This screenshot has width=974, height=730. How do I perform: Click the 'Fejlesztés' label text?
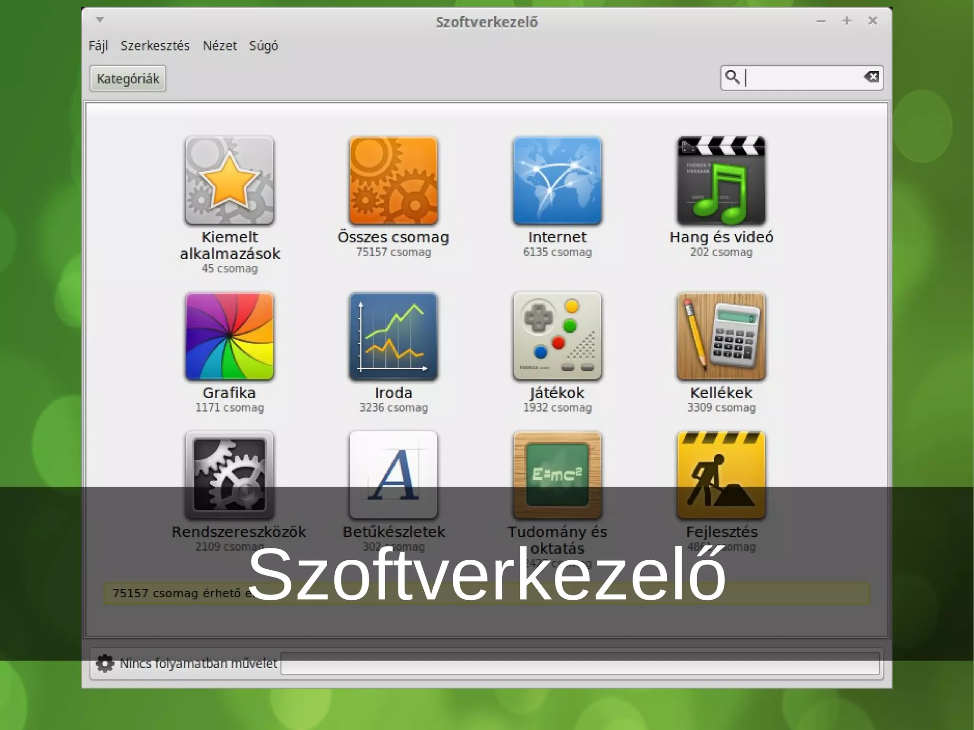point(721,532)
